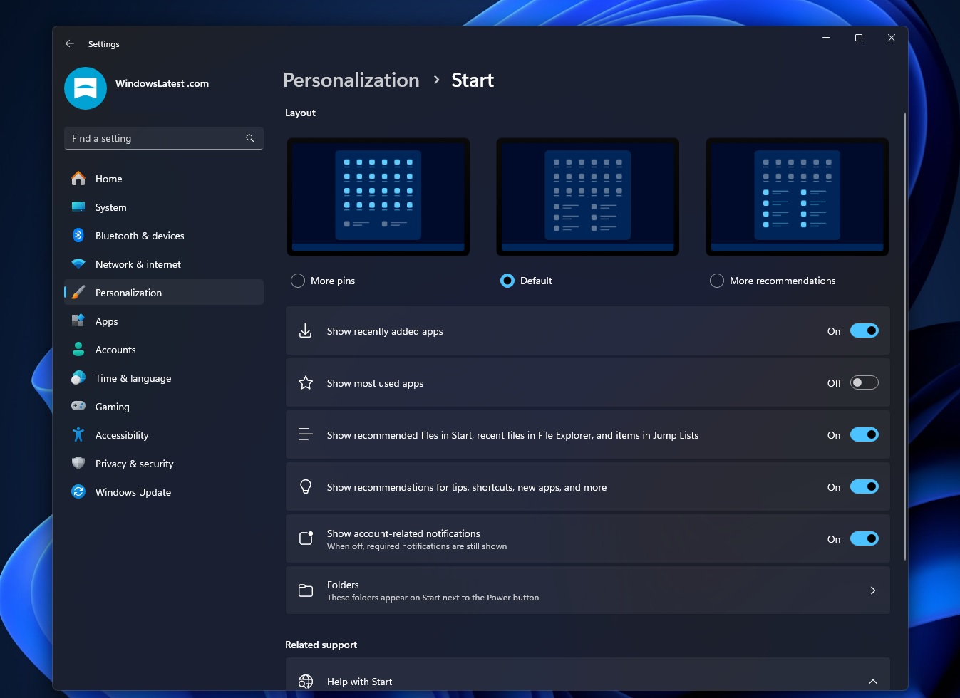Navigate to Network & internet
960x698 pixels.
click(x=164, y=264)
